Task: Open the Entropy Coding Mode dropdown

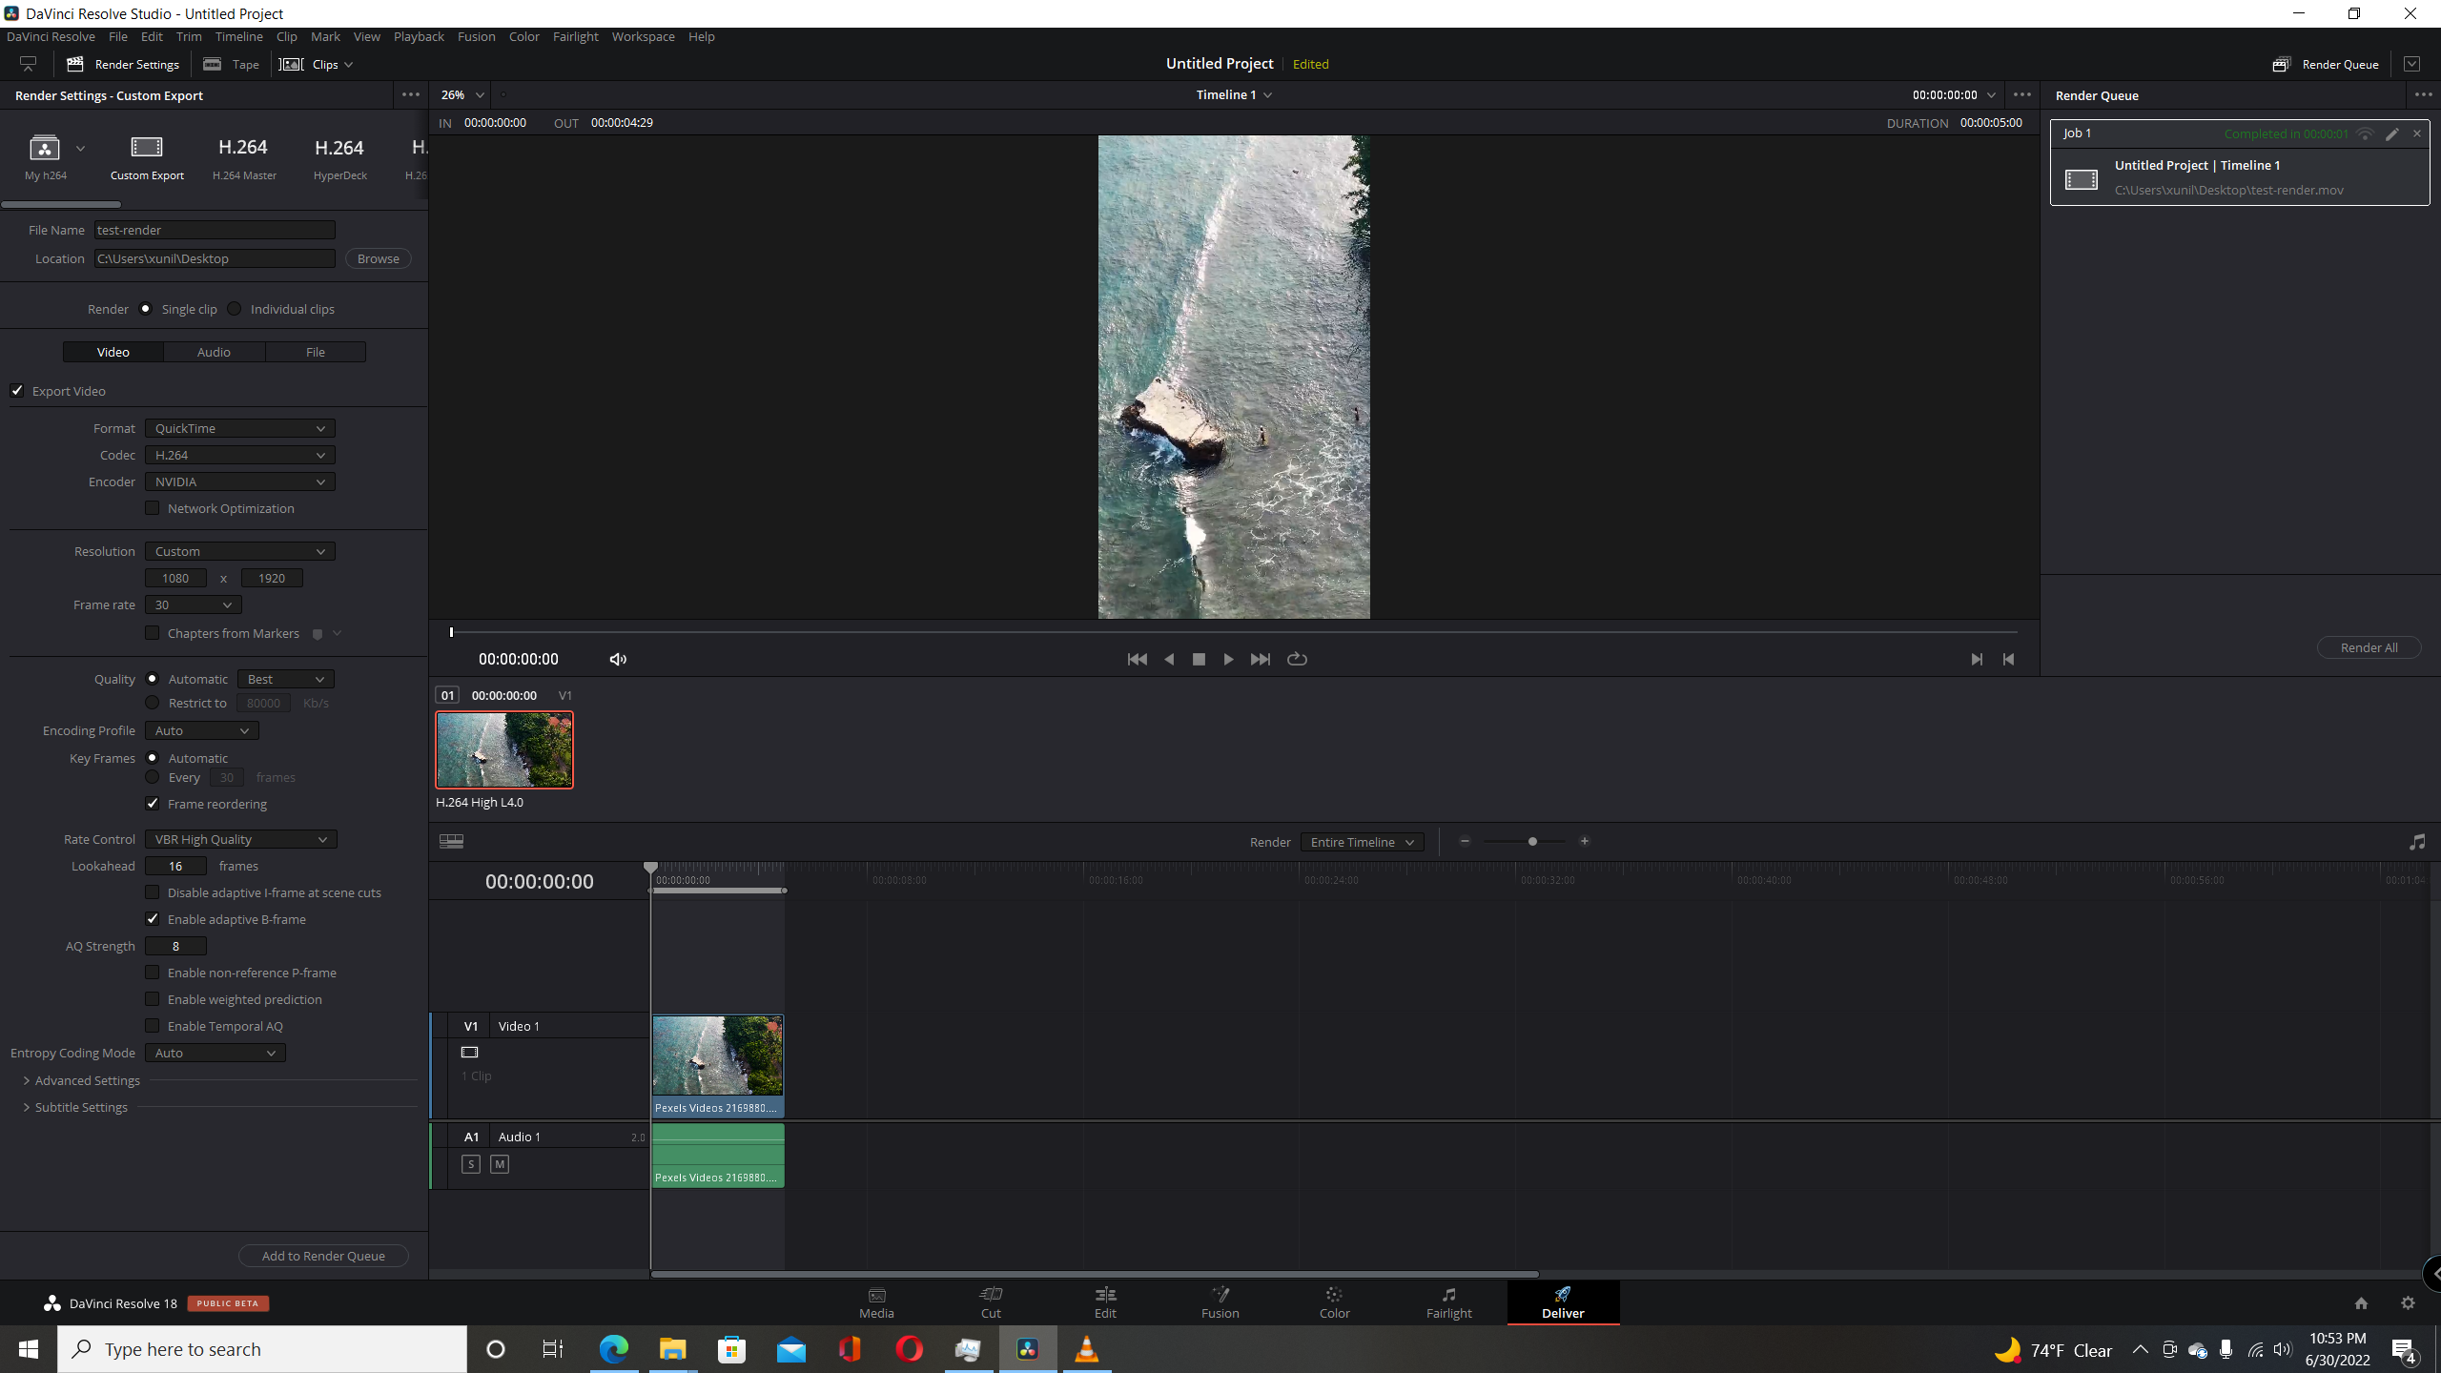Action: (x=215, y=1053)
